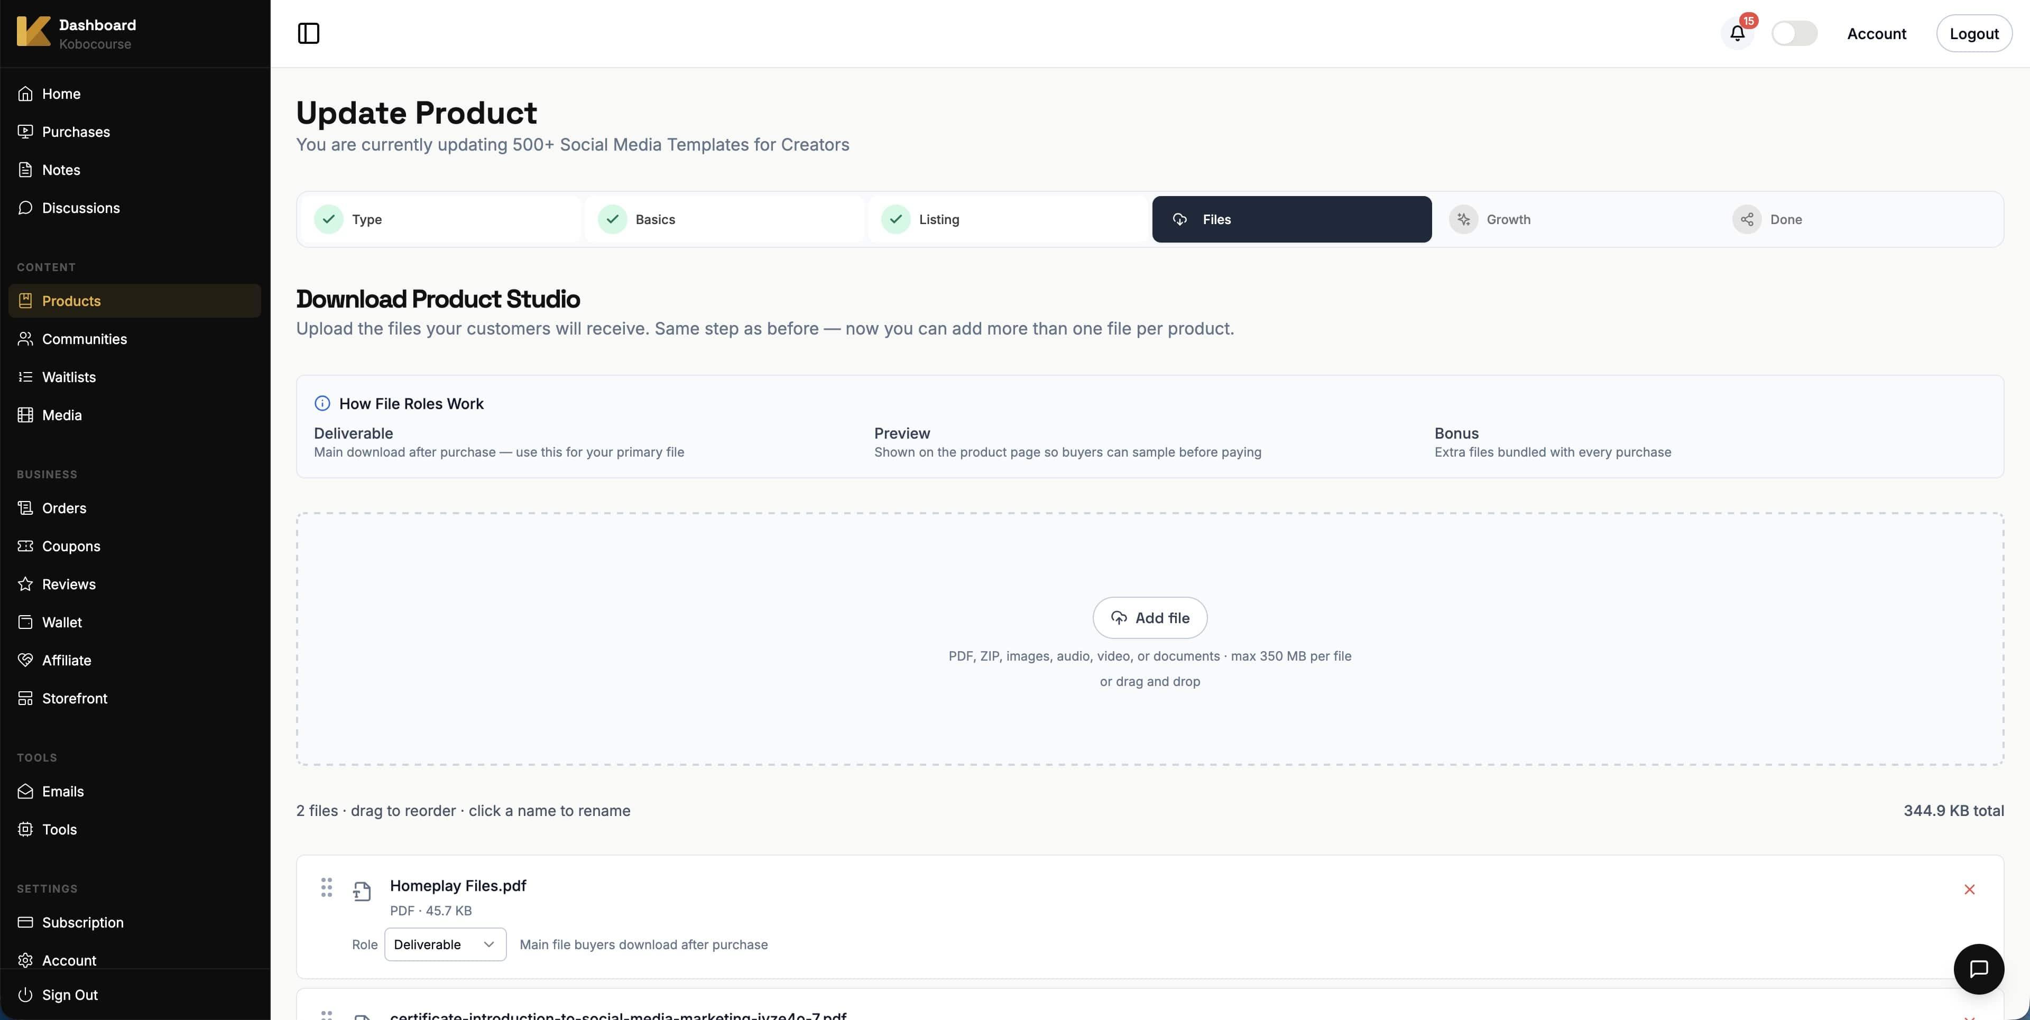Go to the Listing step
The width and height of the screenshot is (2030, 1020).
pyautogui.click(x=1008, y=219)
